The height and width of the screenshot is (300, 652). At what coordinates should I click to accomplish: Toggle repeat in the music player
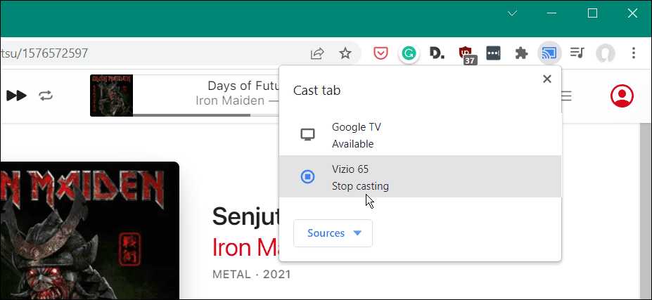(46, 96)
